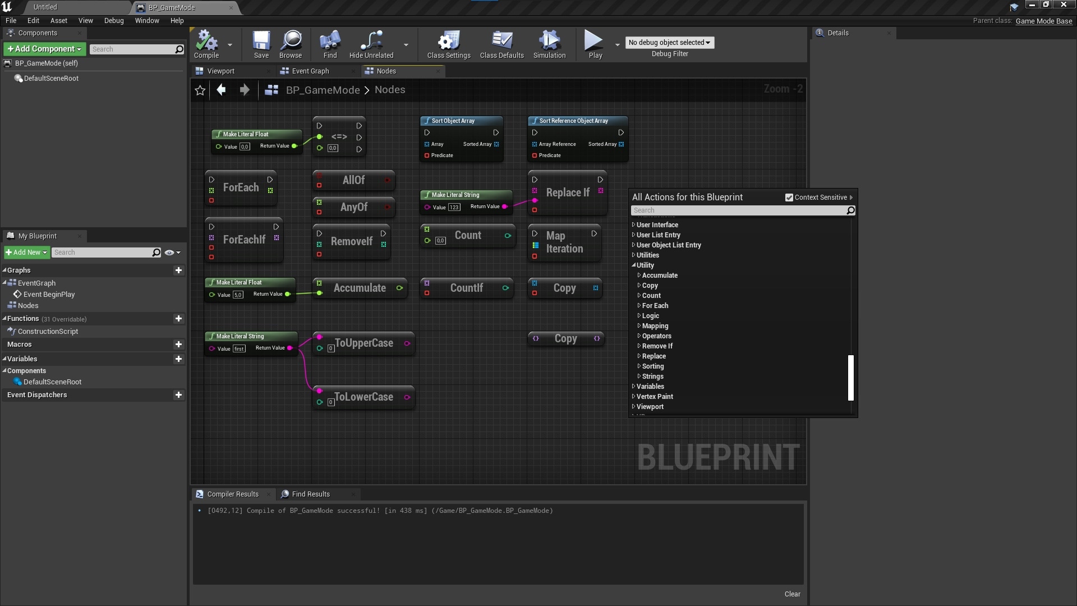Screen dimensions: 1077x606
Task: Add new macro with plus icon
Action: (178, 345)
